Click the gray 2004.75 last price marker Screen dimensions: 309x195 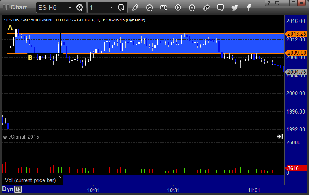[296, 72]
